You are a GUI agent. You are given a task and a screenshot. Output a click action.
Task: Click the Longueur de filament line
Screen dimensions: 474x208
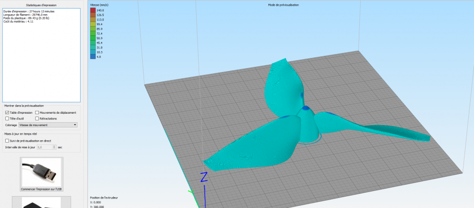point(25,15)
